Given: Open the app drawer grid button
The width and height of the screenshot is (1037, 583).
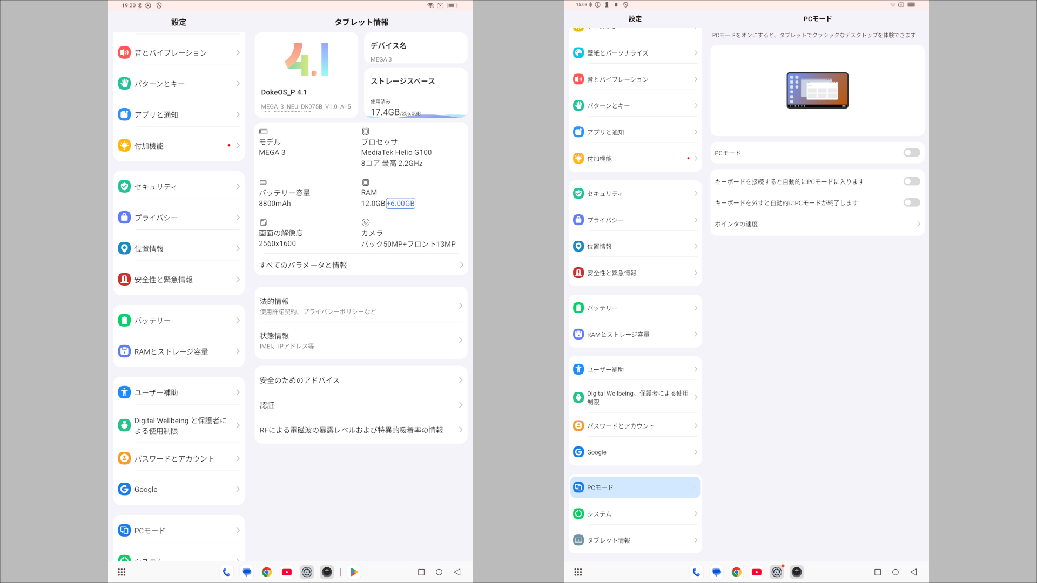Looking at the screenshot, I should pos(122,572).
